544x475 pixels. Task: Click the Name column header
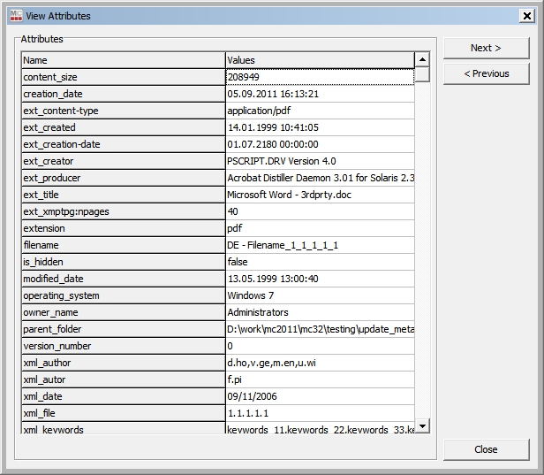pyautogui.click(x=123, y=60)
